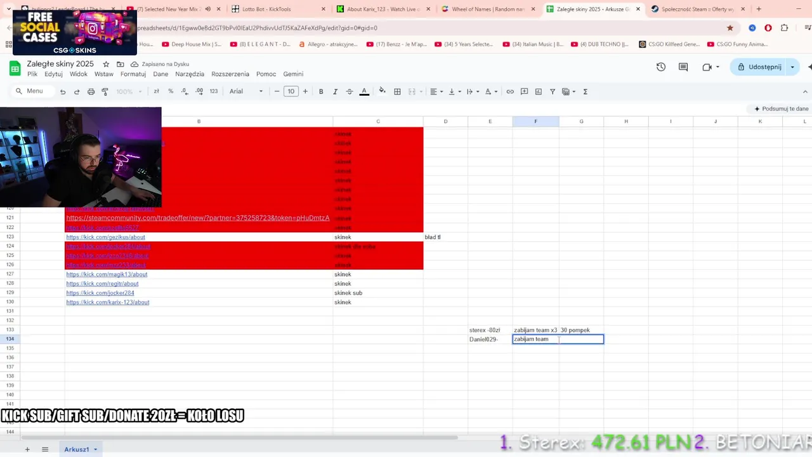812x457 pixels.
Task: Increase decimal places
Action: pos(199,91)
